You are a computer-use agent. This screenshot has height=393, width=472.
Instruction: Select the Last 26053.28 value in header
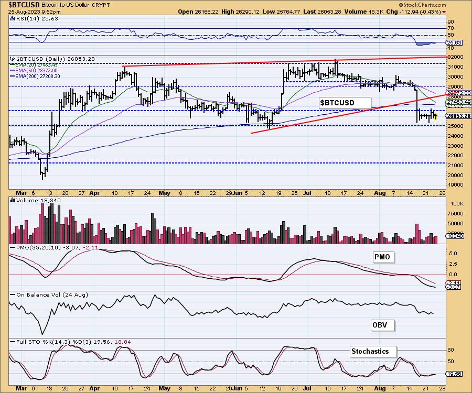coord(322,12)
